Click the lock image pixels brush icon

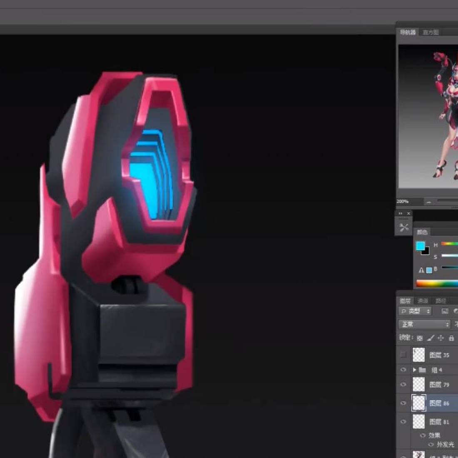tap(430, 338)
